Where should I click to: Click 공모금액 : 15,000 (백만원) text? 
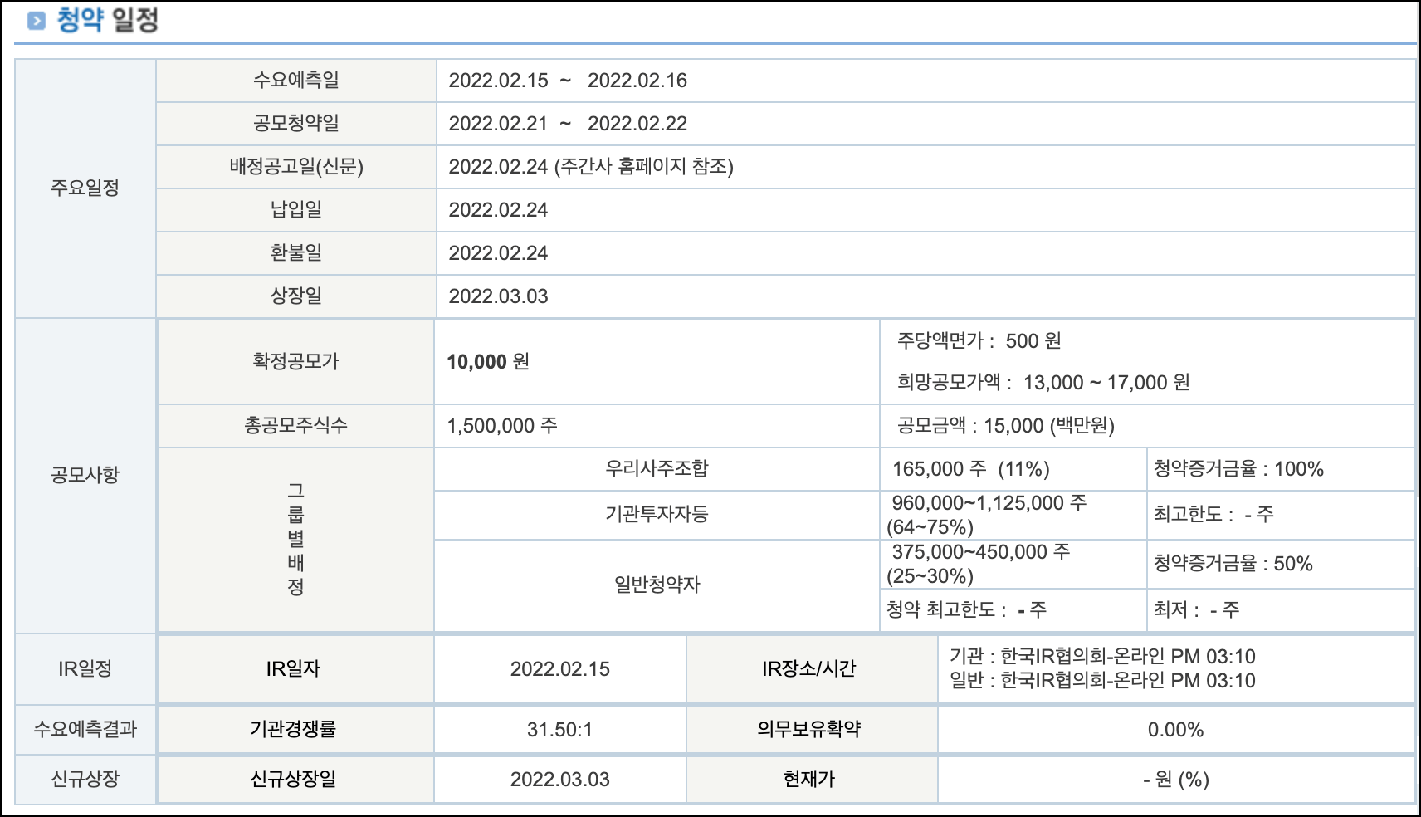point(1005,426)
